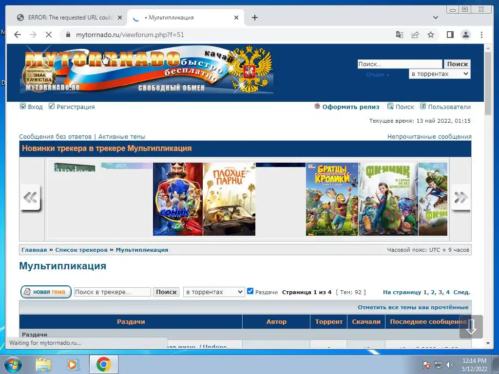Go back with the browser back arrow
The width and height of the screenshot is (499, 374).
coord(18,35)
